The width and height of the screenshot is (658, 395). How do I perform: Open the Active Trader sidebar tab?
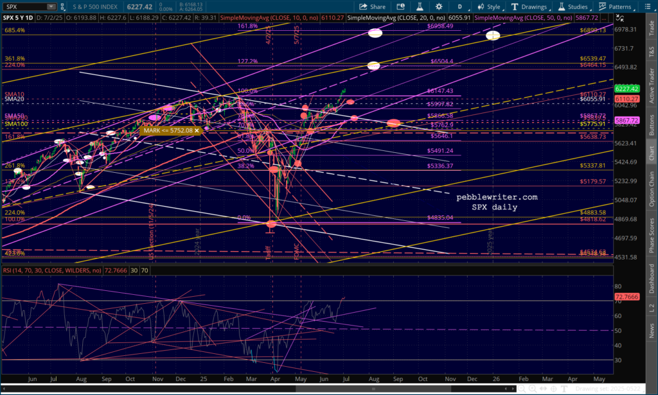tap(652, 85)
